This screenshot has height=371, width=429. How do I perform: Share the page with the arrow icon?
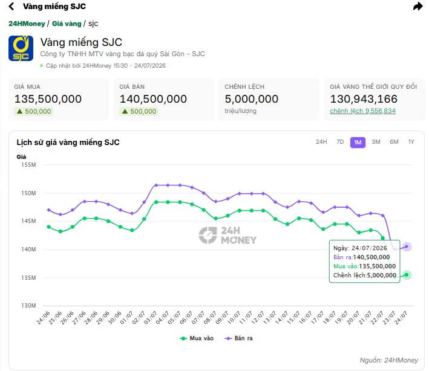pyautogui.click(x=418, y=6)
